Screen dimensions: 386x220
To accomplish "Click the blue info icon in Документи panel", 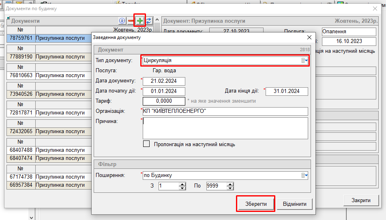I will [122, 21].
